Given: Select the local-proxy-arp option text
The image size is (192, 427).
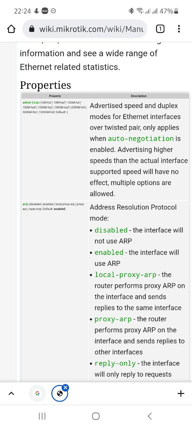Looking at the screenshot, I should tap(125, 275).
